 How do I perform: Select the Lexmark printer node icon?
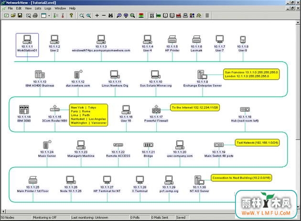[x=196, y=39]
